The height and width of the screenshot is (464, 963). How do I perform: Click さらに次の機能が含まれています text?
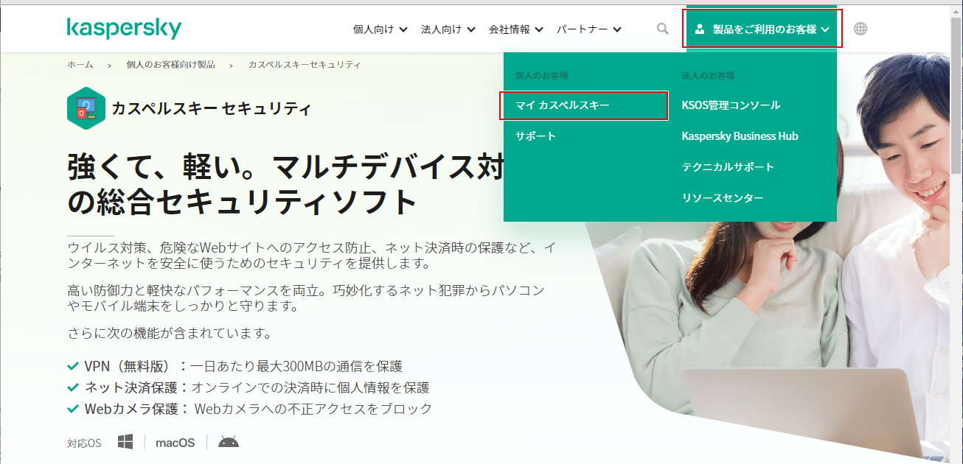coord(170,334)
